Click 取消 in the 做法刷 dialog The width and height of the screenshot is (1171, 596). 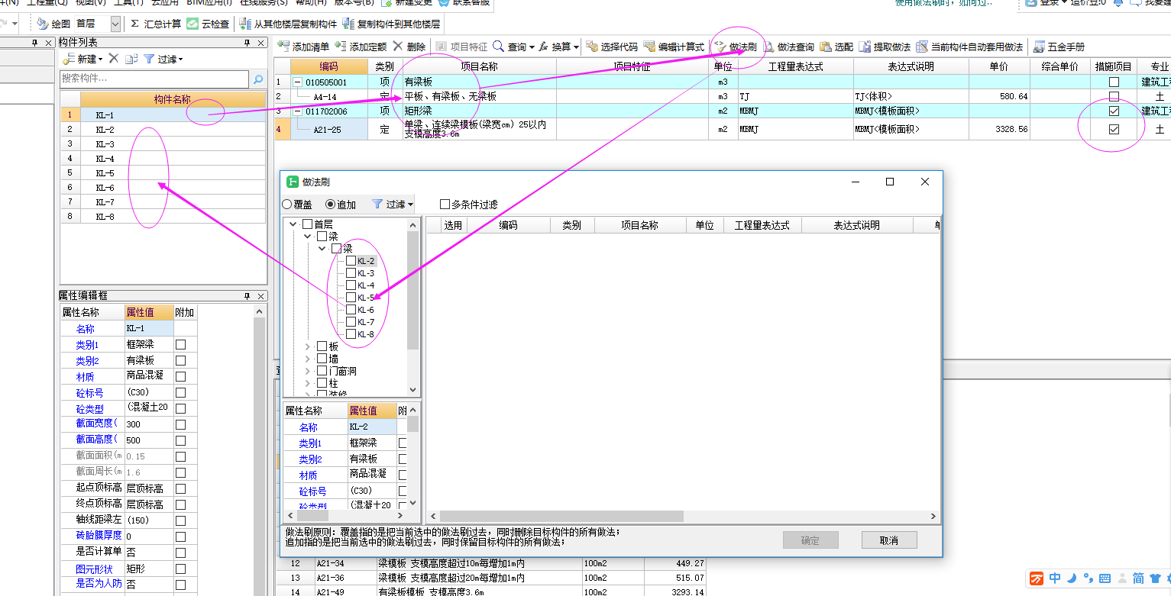889,540
